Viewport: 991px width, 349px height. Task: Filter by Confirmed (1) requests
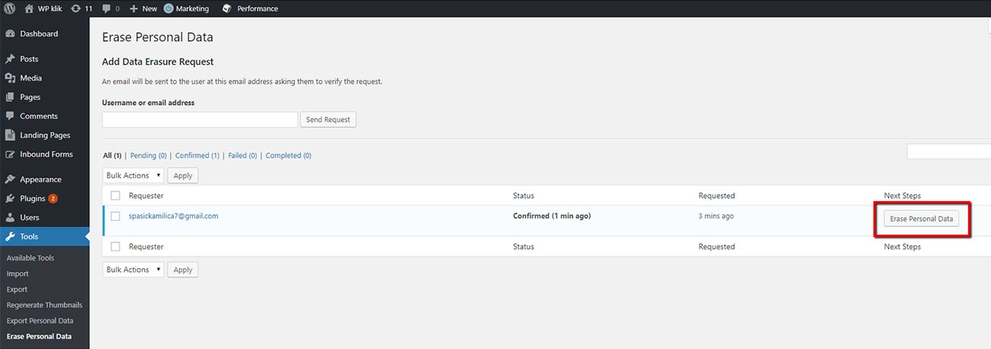tap(197, 155)
